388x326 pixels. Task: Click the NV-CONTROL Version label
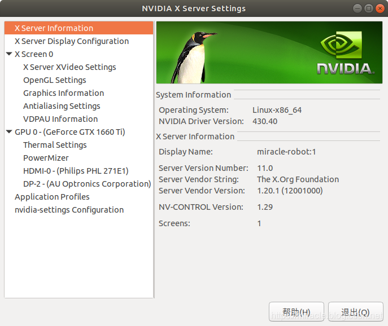click(201, 207)
